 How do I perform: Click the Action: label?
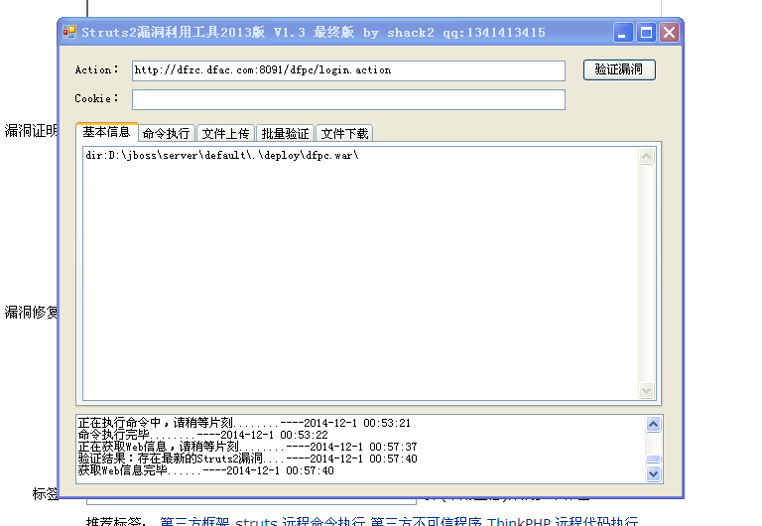96,70
